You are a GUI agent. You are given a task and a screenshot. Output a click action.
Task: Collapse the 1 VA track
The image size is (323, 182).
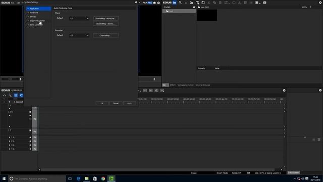tap(10, 116)
